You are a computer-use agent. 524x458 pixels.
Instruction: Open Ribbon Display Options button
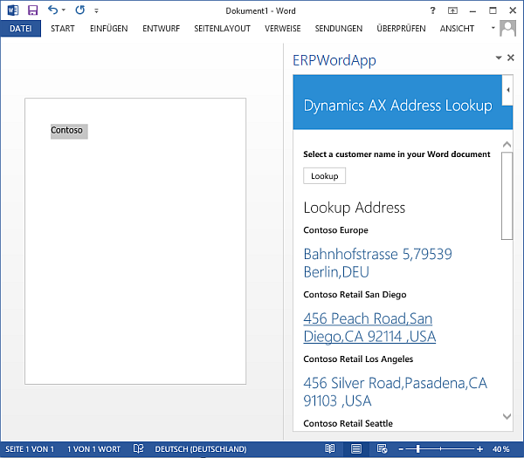click(x=452, y=10)
